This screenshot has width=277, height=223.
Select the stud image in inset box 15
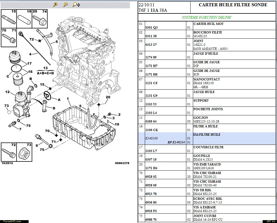(x=8, y=19)
